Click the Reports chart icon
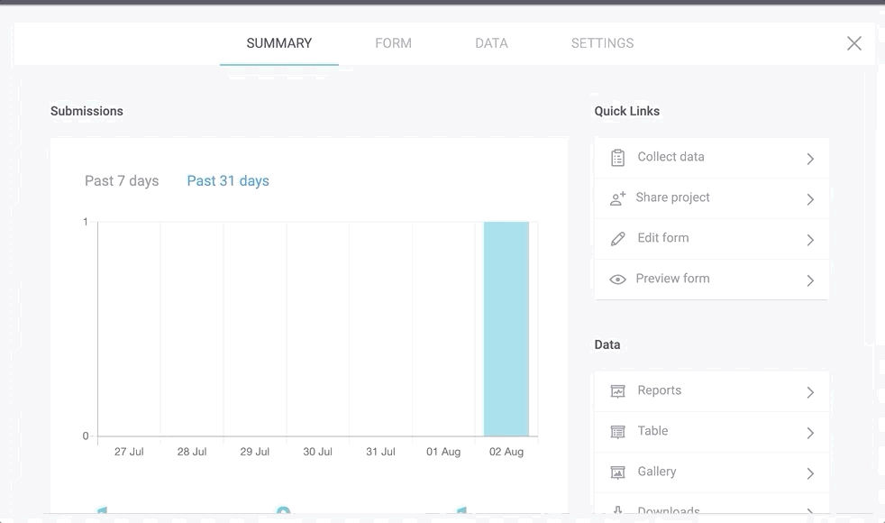 pyautogui.click(x=617, y=391)
